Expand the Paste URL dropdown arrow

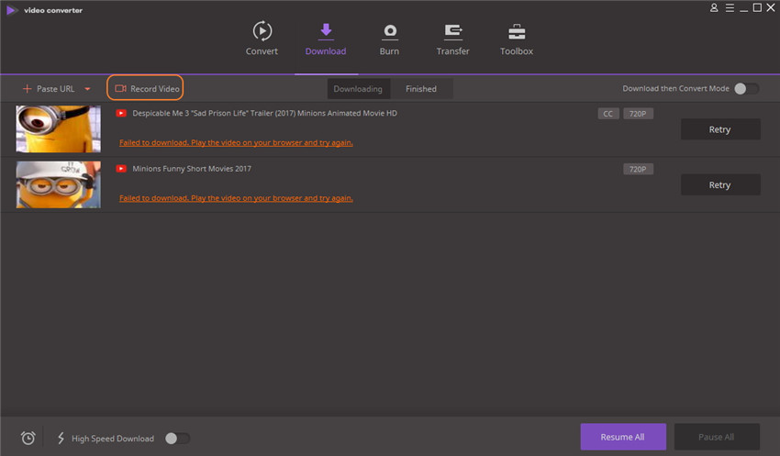(87, 89)
